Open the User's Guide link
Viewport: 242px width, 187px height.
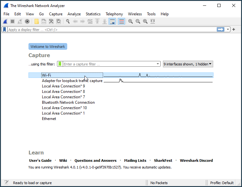point(40,161)
